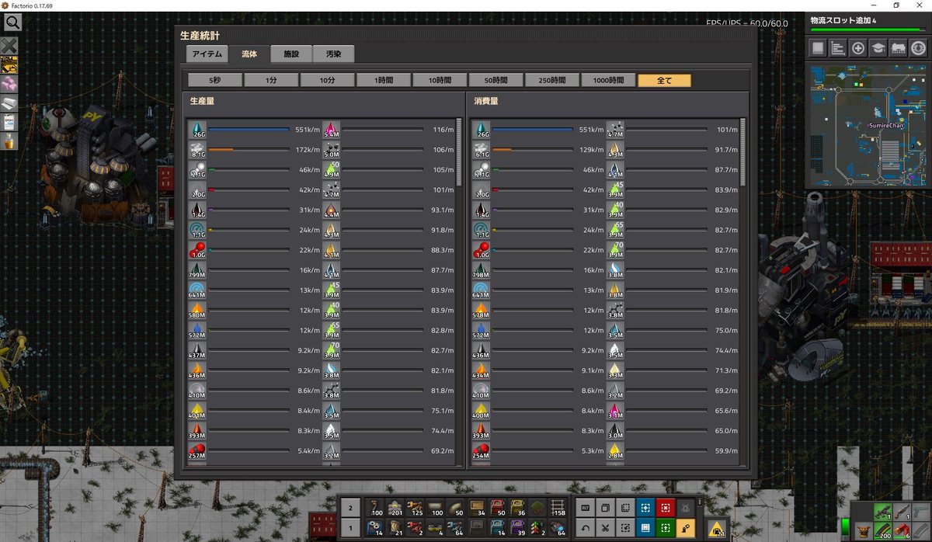Viewport: 932px width, 542px height.
Task: Pick the quickbar slot showing 125
Action: point(415,509)
